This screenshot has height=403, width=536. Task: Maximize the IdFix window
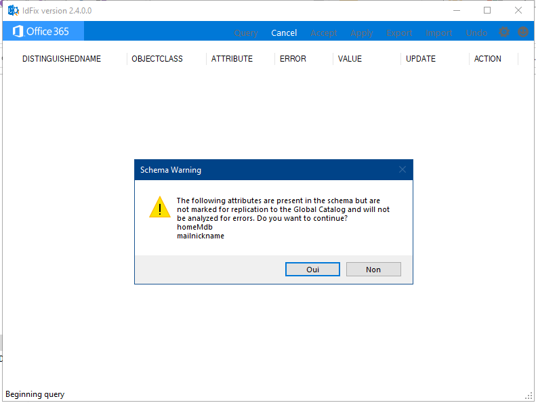coord(487,11)
